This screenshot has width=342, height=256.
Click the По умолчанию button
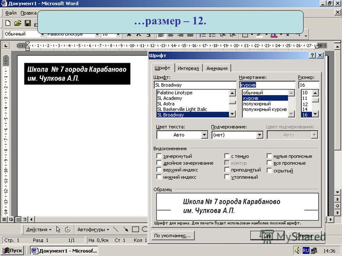point(173,236)
